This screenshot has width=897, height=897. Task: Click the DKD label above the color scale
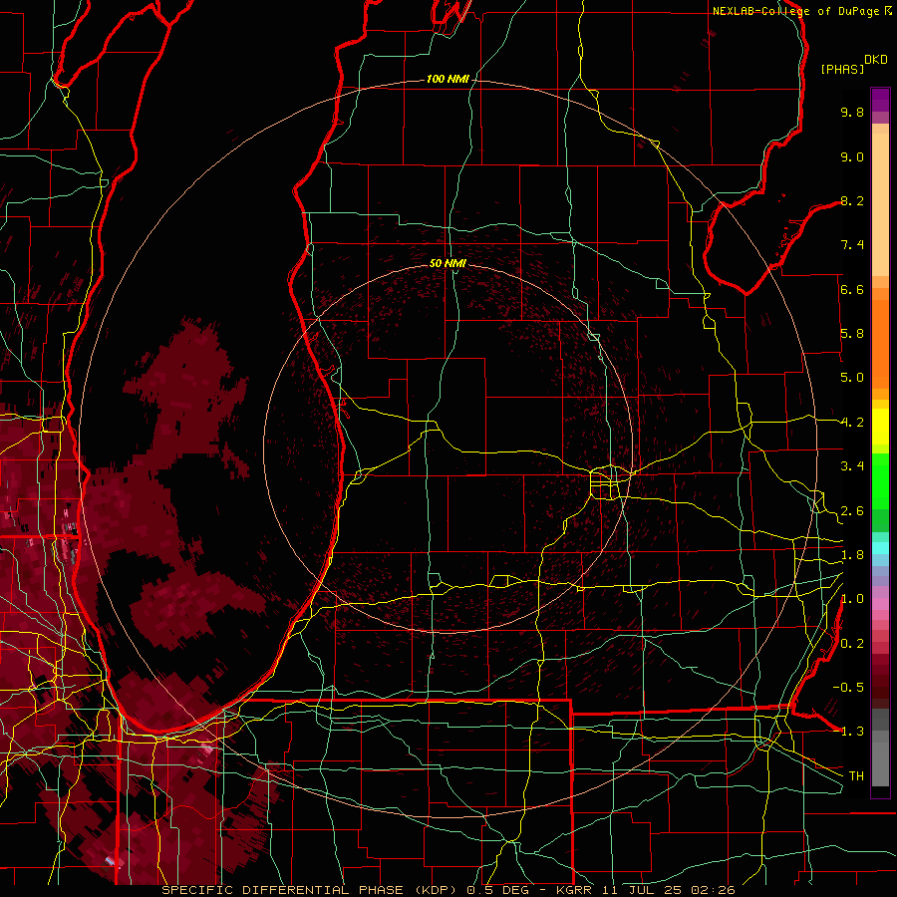876,60
